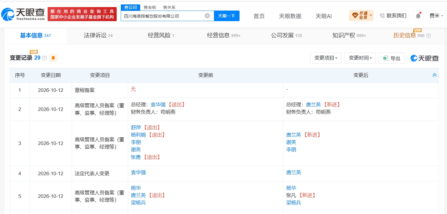Click the red promotional banner beside the logo
The height and width of the screenshot is (214, 447).
pos(82,14)
